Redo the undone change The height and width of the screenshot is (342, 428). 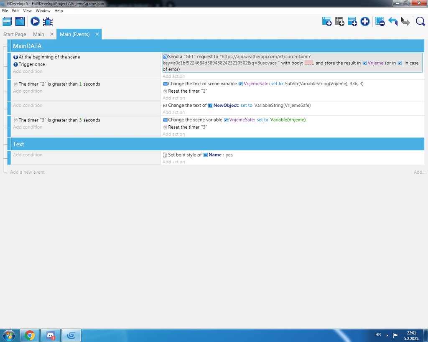(405, 21)
